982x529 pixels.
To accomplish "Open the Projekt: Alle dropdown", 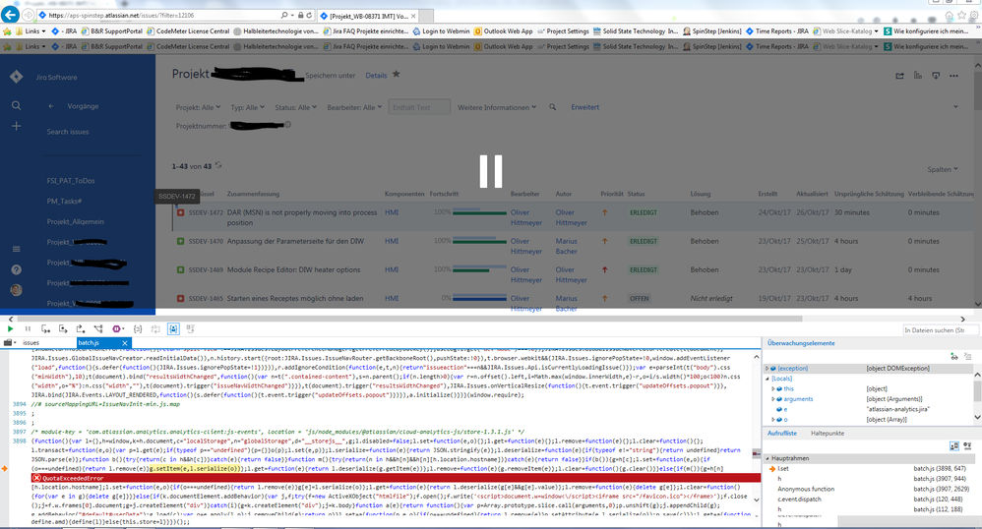I will 198,108.
